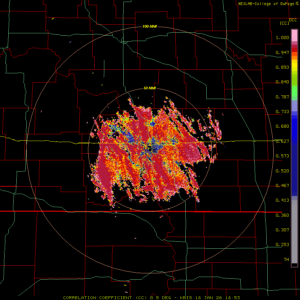Click the 0.467 scale value
This screenshot has width=300, height=300.
tap(282, 186)
